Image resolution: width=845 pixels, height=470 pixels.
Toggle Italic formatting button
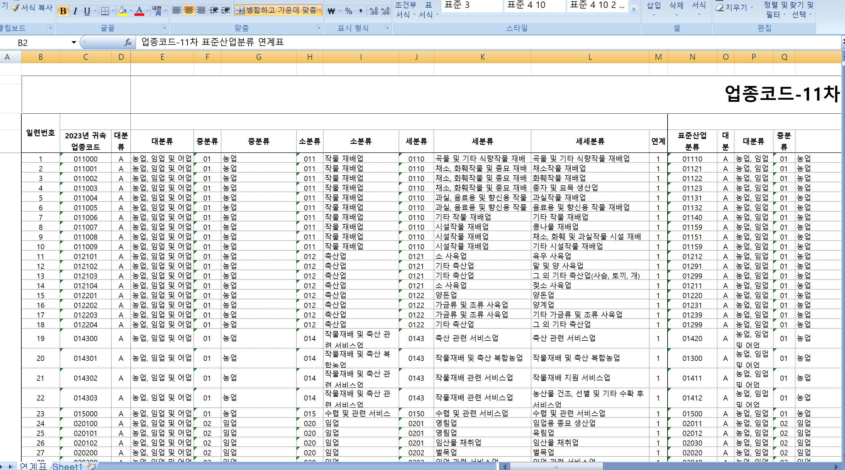click(75, 11)
